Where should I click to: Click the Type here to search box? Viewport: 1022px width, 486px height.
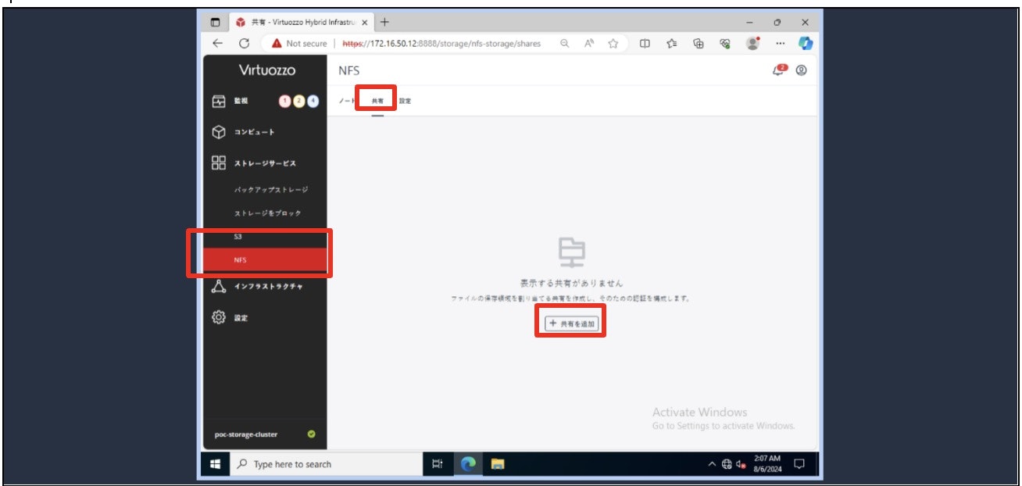(328, 464)
